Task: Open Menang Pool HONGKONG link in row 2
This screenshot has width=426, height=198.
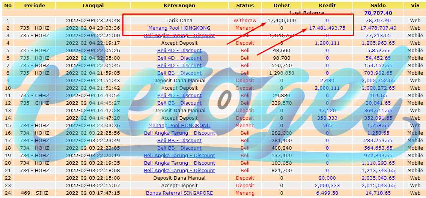Action: [179, 28]
